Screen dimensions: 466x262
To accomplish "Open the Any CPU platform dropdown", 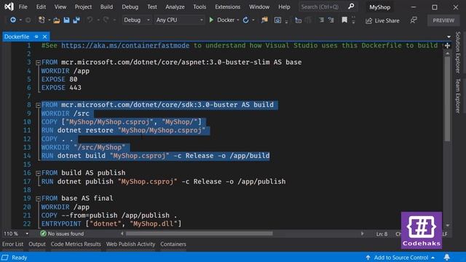I will click(180, 20).
